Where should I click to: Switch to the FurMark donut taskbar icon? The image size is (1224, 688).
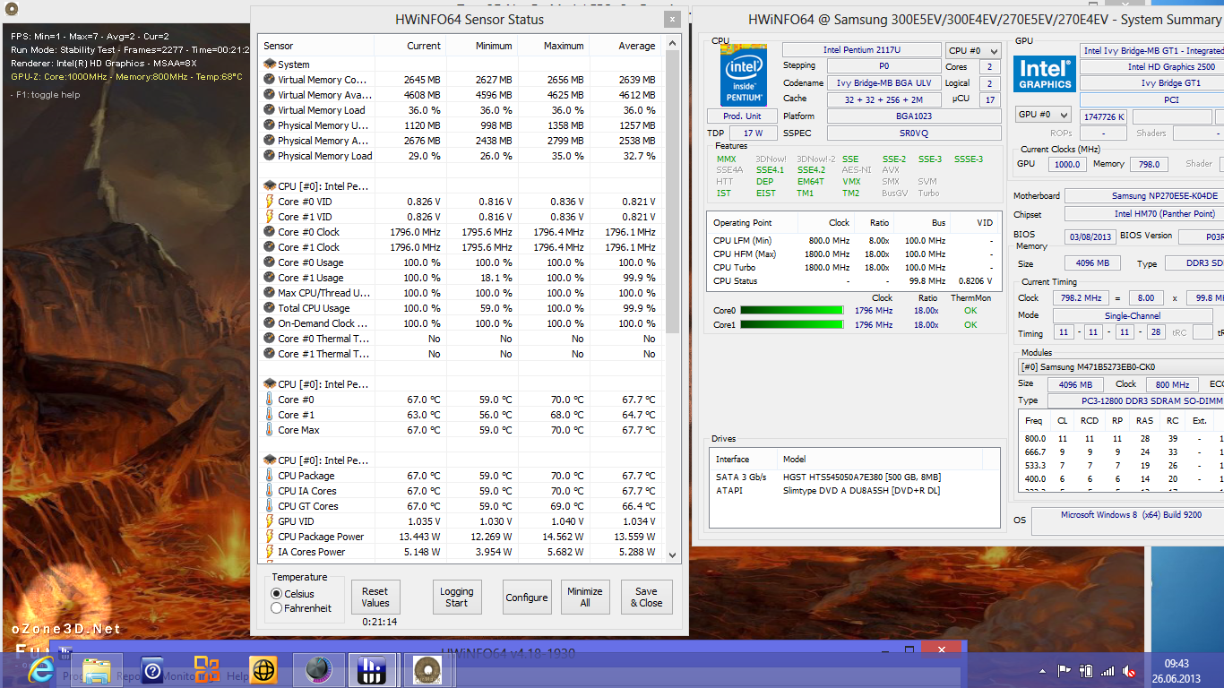427,669
